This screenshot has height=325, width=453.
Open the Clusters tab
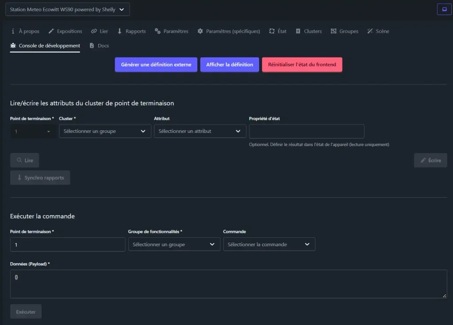(308, 31)
